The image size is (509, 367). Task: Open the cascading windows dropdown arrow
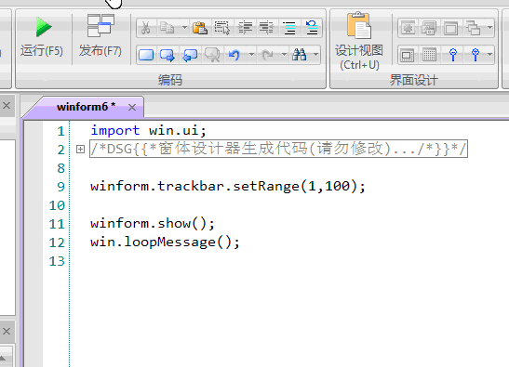[489, 28]
